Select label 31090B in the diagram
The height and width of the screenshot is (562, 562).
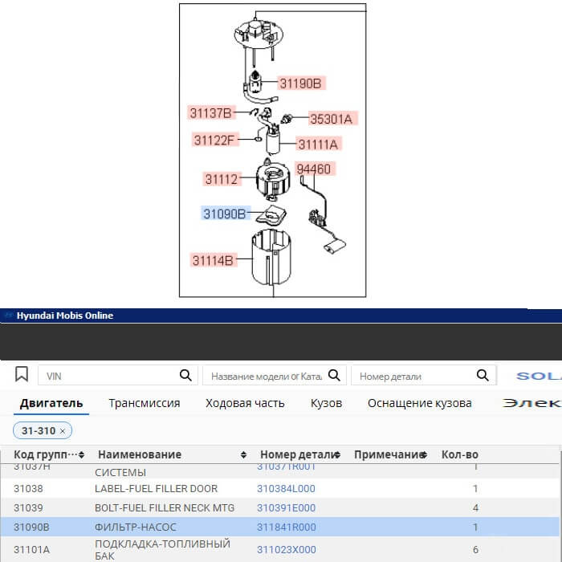[x=224, y=214]
